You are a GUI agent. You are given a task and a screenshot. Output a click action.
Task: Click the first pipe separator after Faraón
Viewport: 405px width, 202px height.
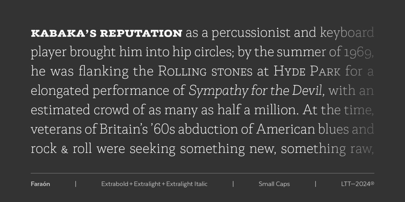coord(76,184)
